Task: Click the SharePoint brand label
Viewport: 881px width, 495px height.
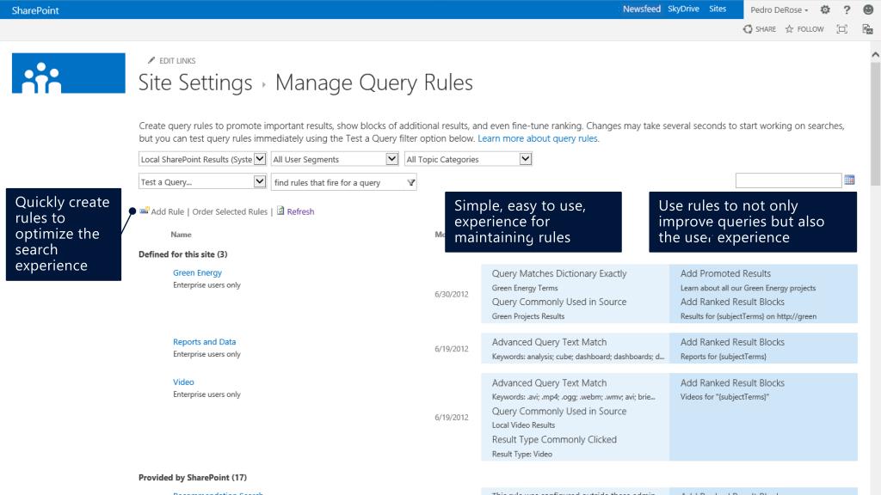Action: (x=35, y=10)
